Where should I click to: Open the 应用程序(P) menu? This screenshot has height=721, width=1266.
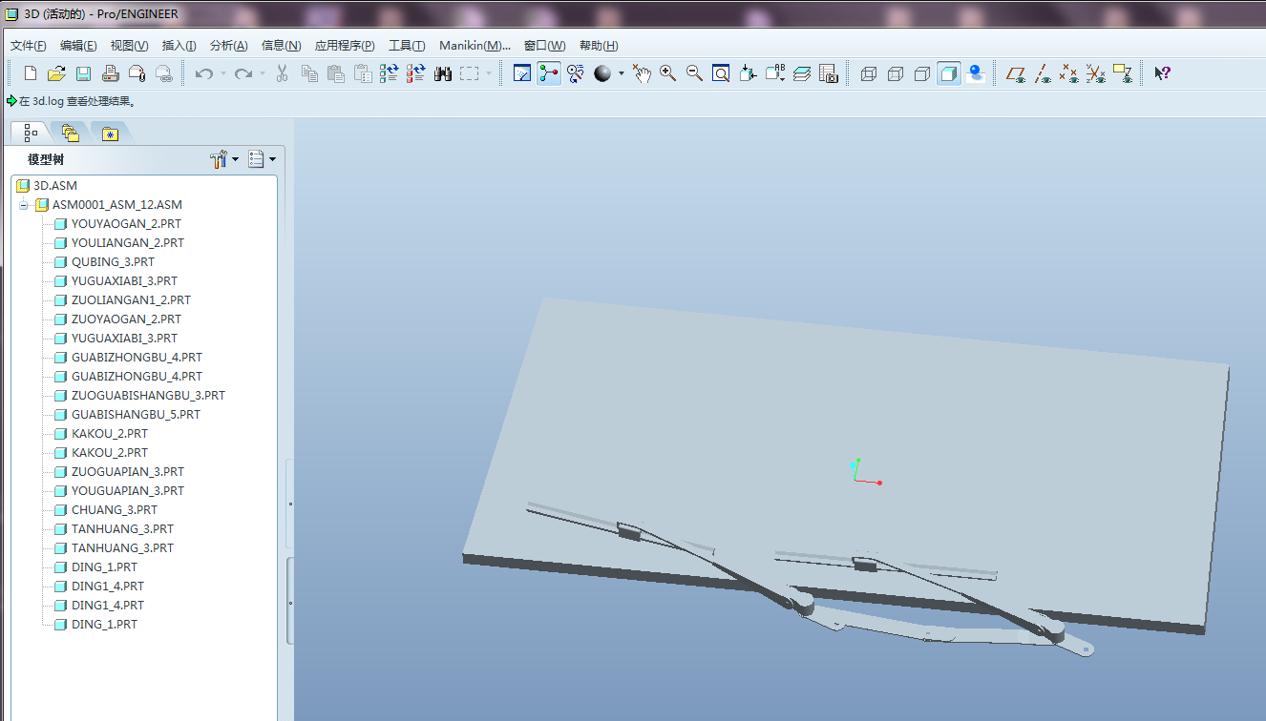[x=345, y=46]
